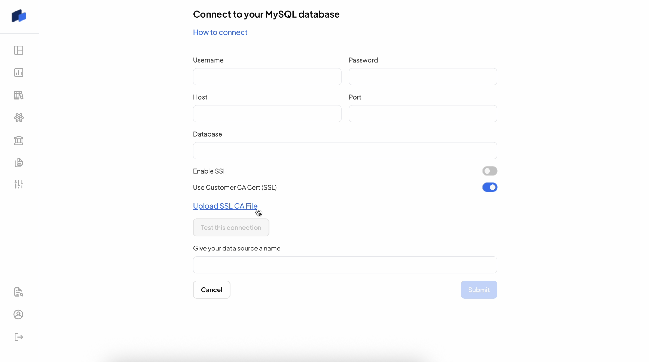Click the logout arrow sidebar icon
The height and width of the screenshot is (362, 649).
point(19,337)
